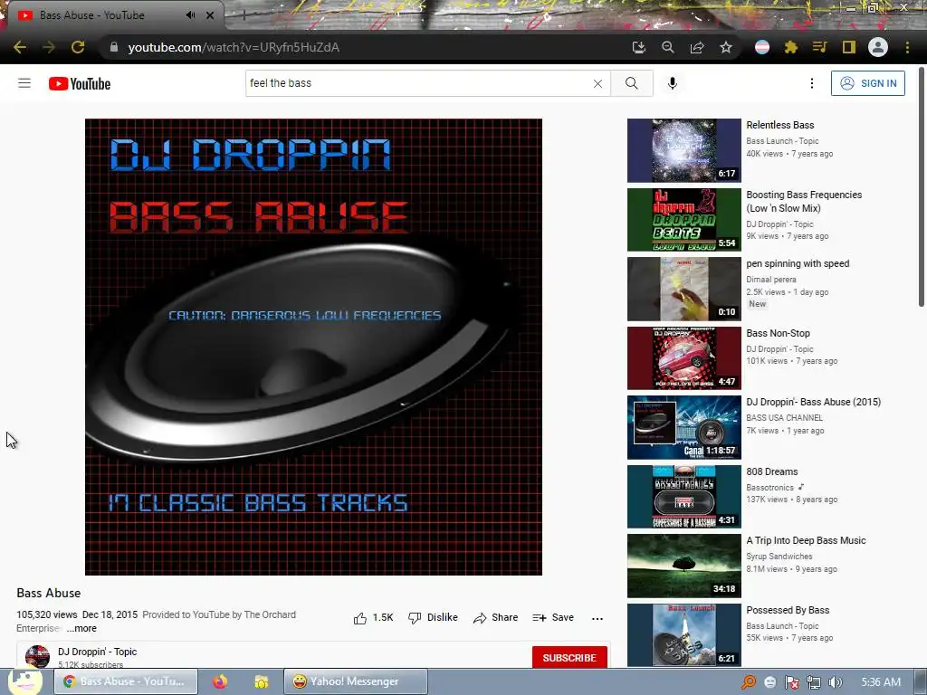Open file manager taskbar icon
The width and height of the screenshot is (927, 695).
point(261,681)
